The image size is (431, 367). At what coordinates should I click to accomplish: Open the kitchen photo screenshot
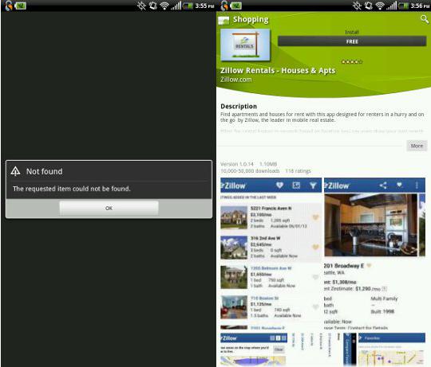tap(374, 253)
